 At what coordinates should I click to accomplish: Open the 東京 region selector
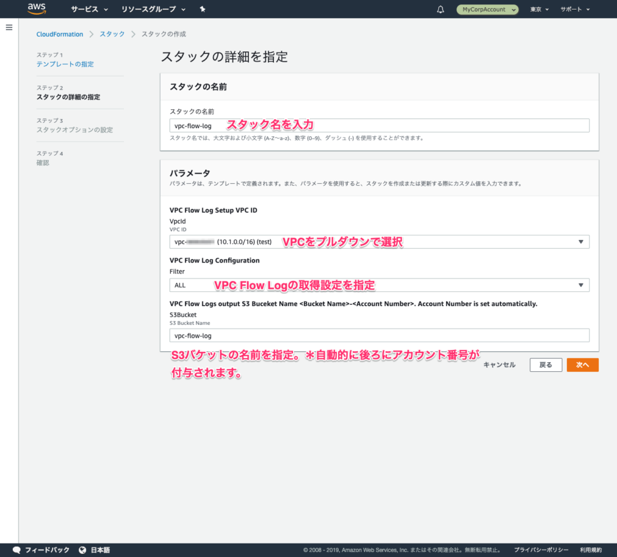tap(537, 9)
